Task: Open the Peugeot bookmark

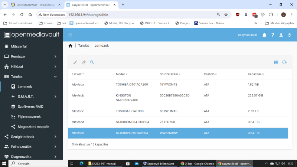Action: [x=183, y=23]
